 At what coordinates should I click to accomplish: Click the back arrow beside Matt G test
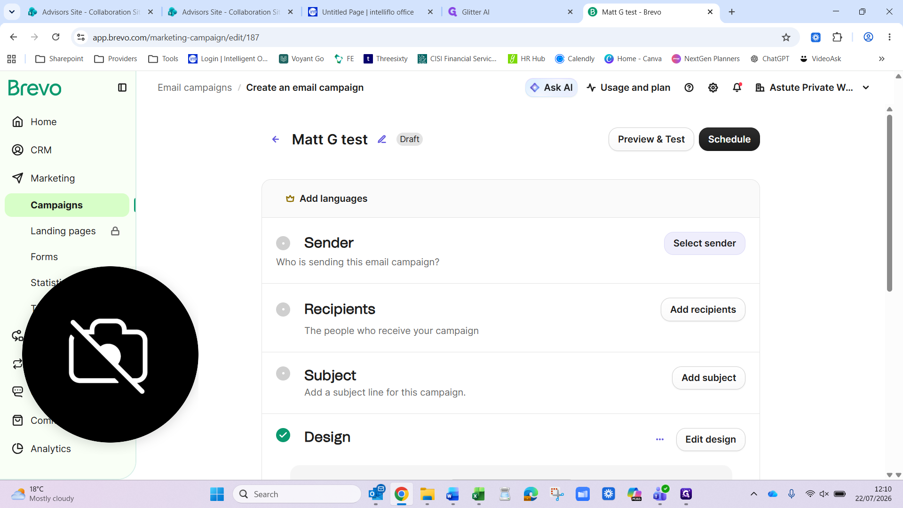[276, 139]
